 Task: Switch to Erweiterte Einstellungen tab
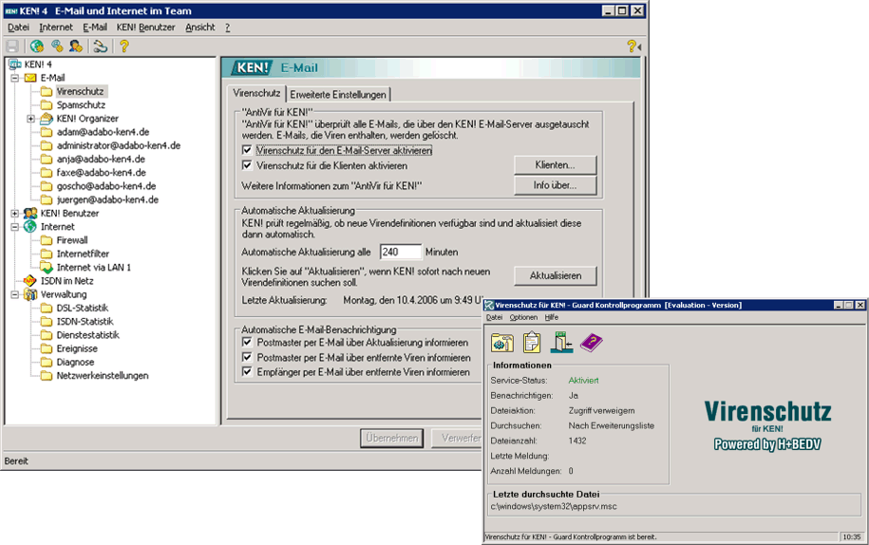(338, 95)
